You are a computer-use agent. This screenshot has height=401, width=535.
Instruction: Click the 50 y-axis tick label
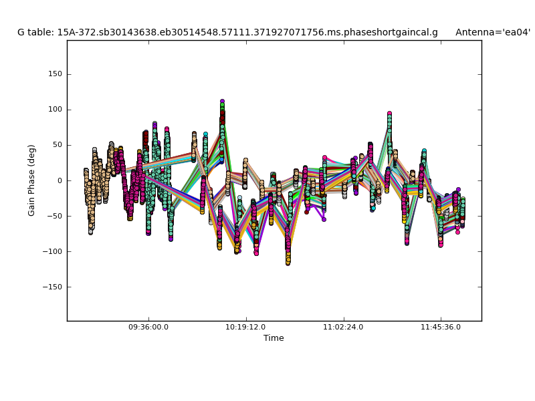tap(58, 145)
